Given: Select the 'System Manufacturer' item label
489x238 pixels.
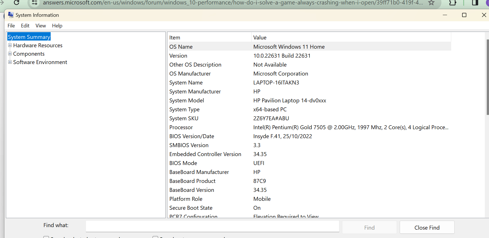Looking at the screenshot, I should pyautogui.click(x=195, y=91).
